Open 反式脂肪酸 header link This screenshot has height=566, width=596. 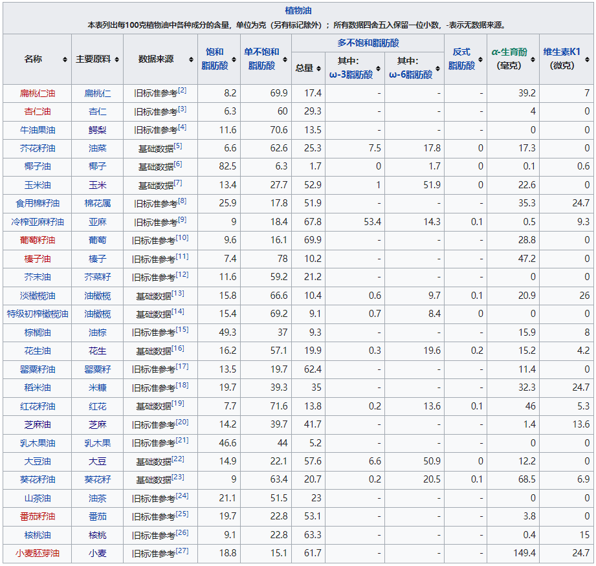tap(461, 59)
